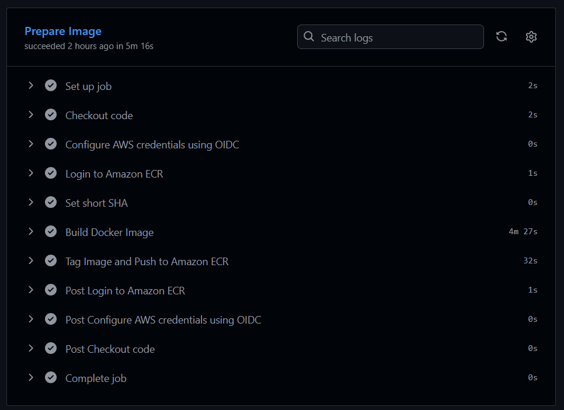Click success checkmark beside Set short SHA

point(51,203)
